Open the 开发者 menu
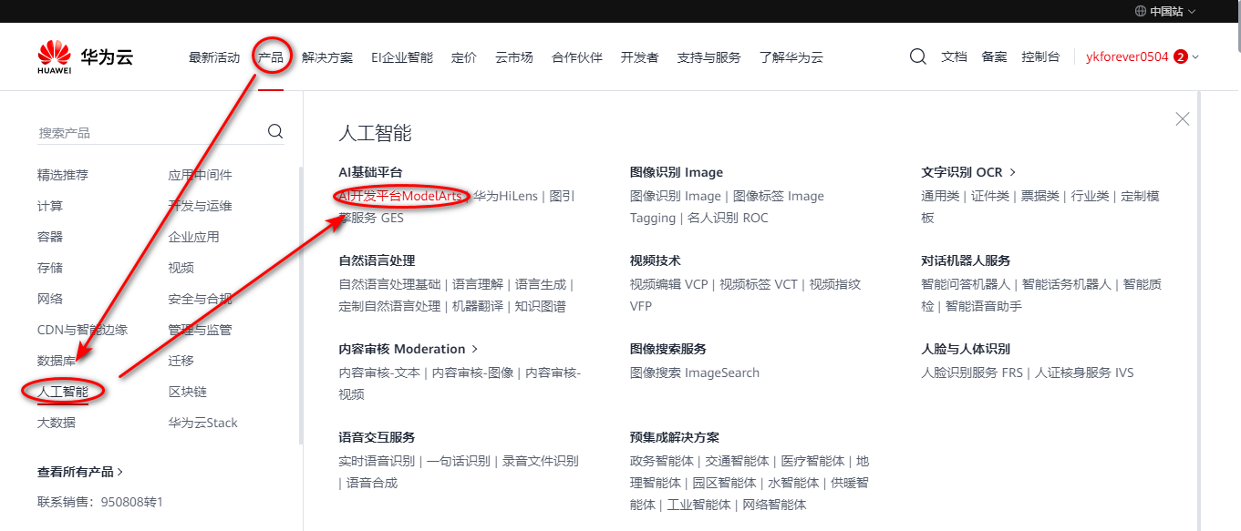 point(640,57)
